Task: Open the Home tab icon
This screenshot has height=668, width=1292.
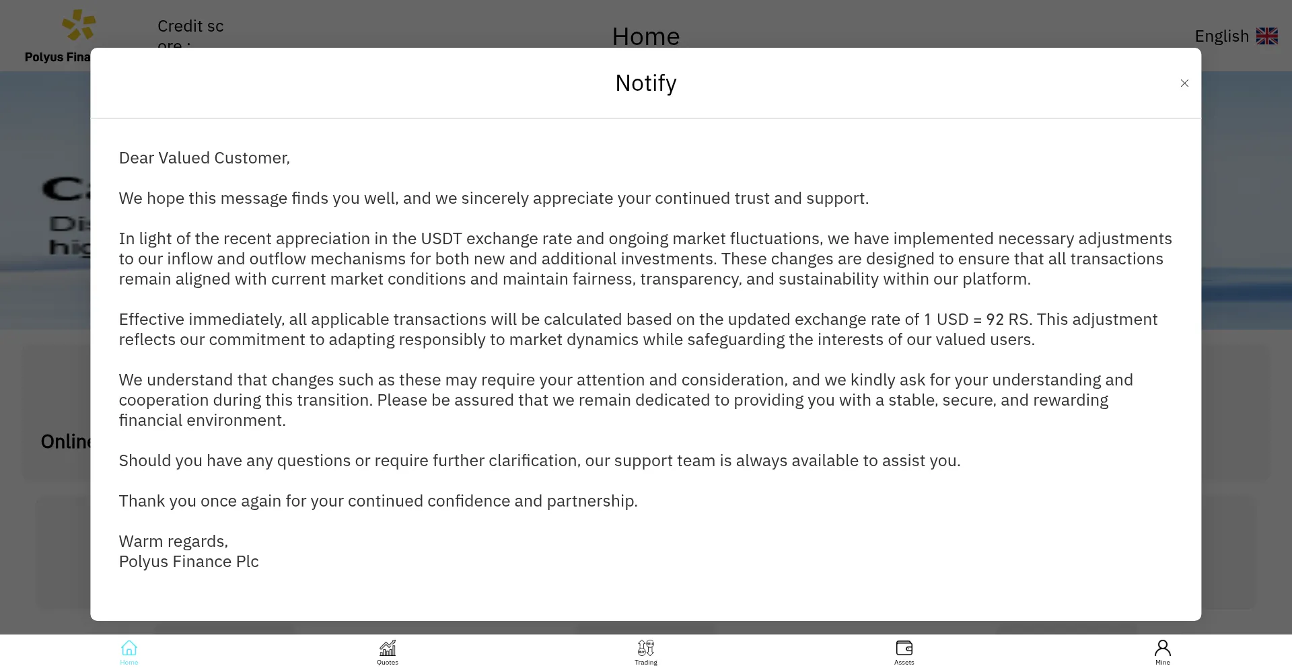Action: (x=129, y=648)
